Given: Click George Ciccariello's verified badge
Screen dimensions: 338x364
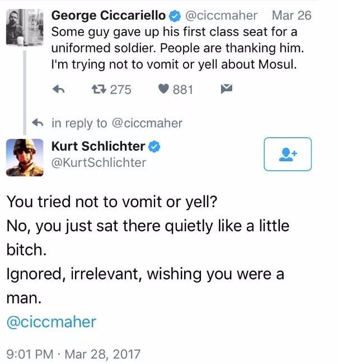Looking at the screenshot, I should [174, 16].
